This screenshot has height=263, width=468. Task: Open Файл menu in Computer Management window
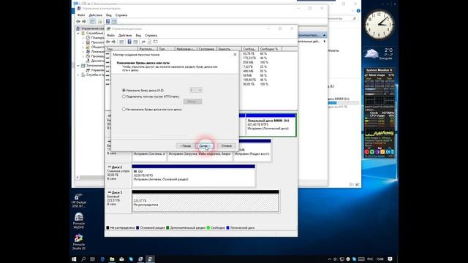point(81,15)
